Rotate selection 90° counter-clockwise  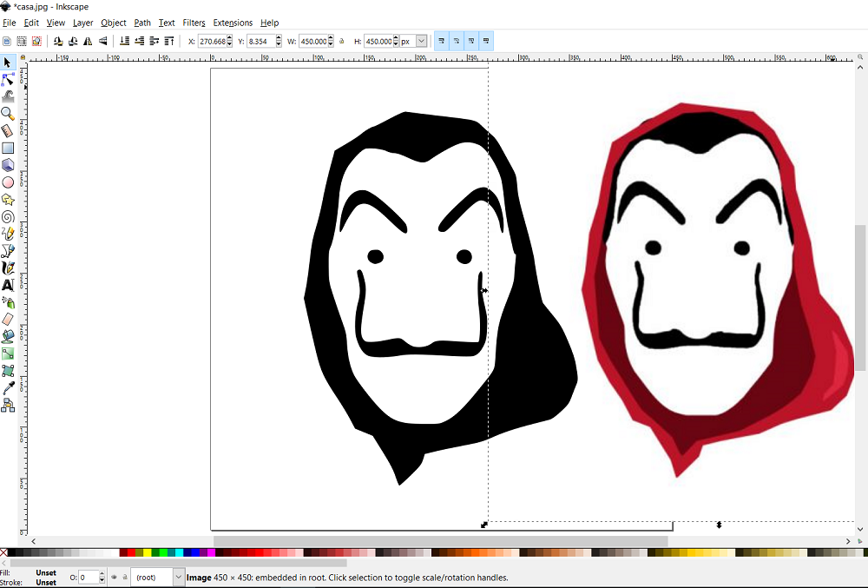tap(58, 41)
